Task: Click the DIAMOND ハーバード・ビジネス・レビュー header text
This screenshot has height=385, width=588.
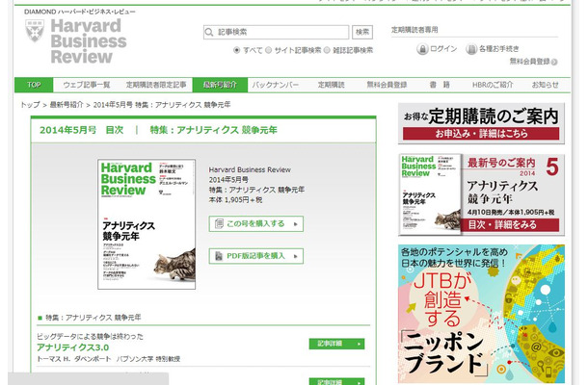Action: [80, 12]
